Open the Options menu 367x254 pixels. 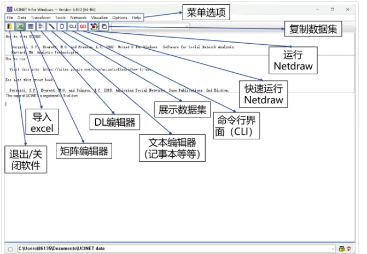click(120, 17)
